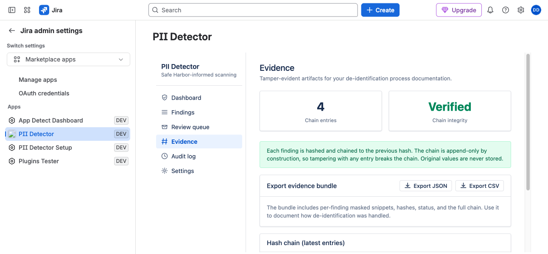This screenshot has width=548, height=254.
Task: Expand the Marketplace apps dropdown chevron
Action: [121, 59]
